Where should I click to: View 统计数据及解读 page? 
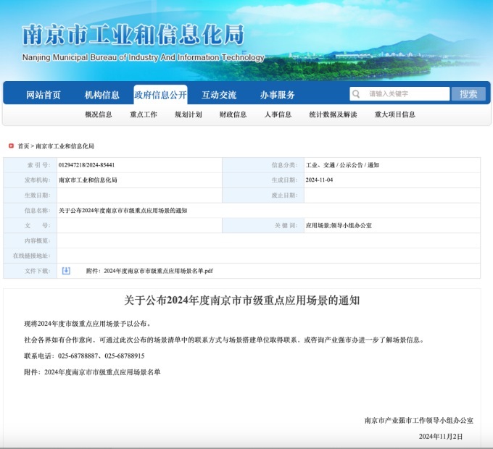[x=333, y=114]
